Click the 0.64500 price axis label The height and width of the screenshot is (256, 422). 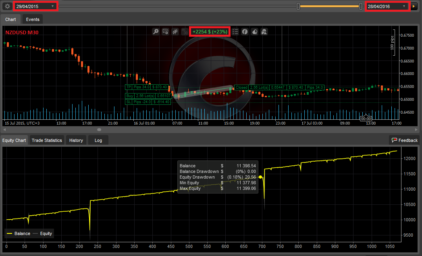[x=407, y=112]
